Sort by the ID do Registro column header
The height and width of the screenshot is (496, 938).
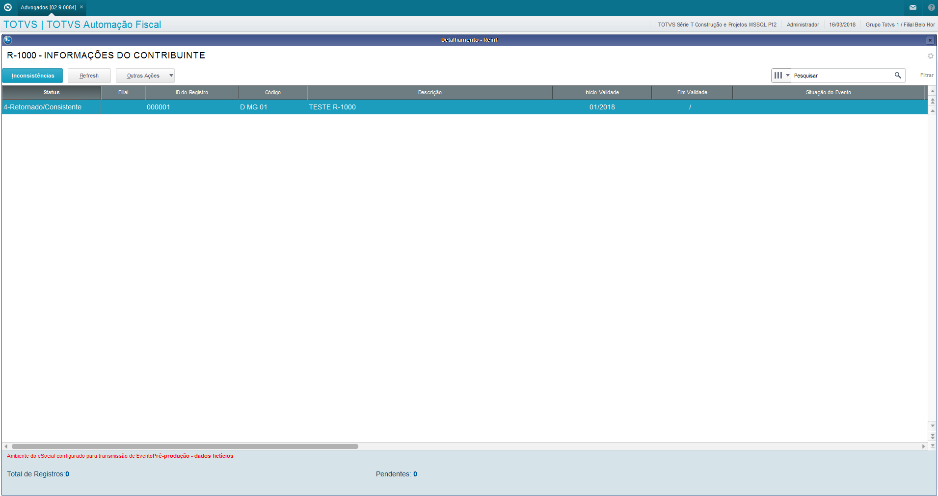pyautogui.click(x=192, y=92)
